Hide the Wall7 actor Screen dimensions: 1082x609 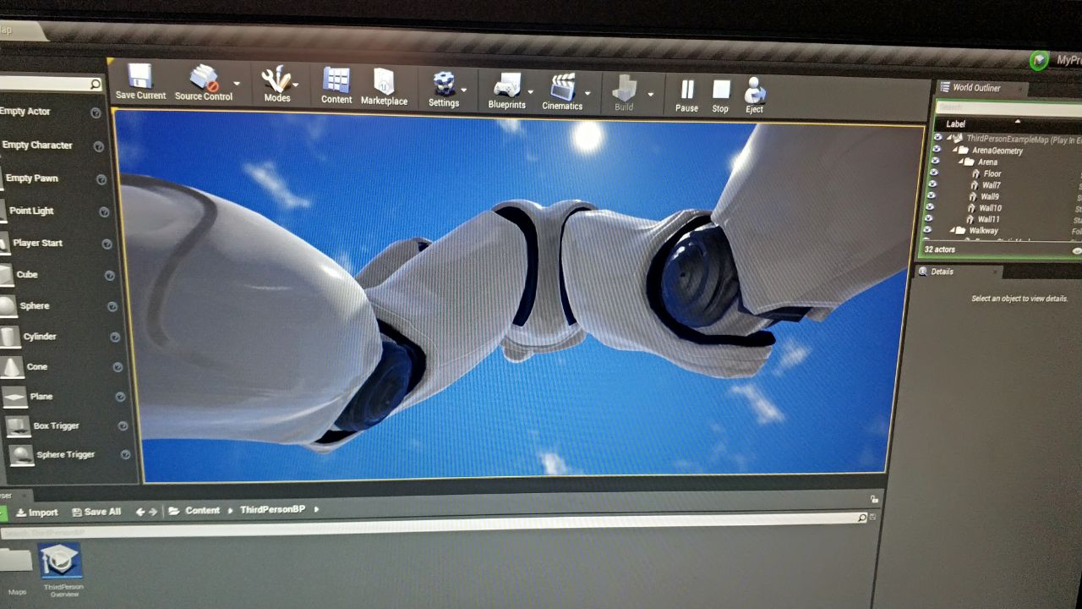point(932,184)
